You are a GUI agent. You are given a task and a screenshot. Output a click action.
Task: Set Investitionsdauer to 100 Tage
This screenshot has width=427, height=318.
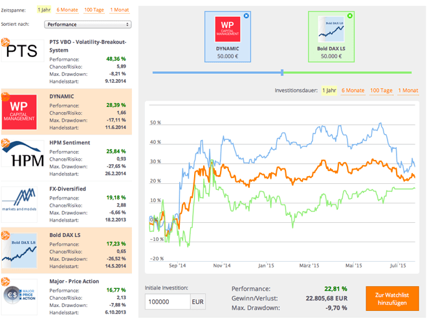pyautogui.click(x=381, y=90)
